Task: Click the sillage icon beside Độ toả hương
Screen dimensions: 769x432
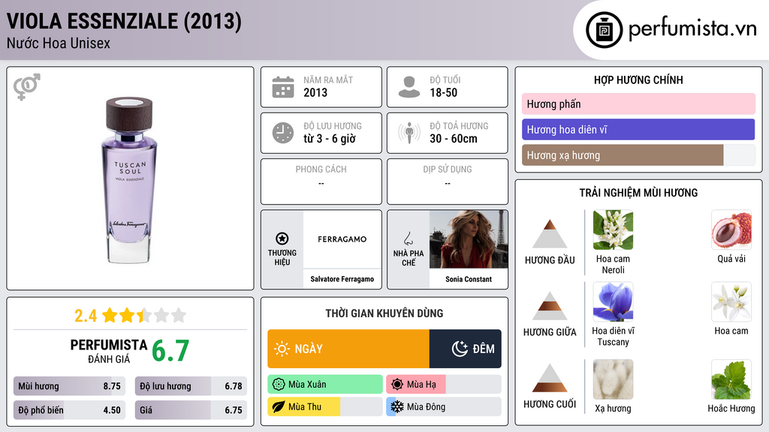Action: (409, 133)
